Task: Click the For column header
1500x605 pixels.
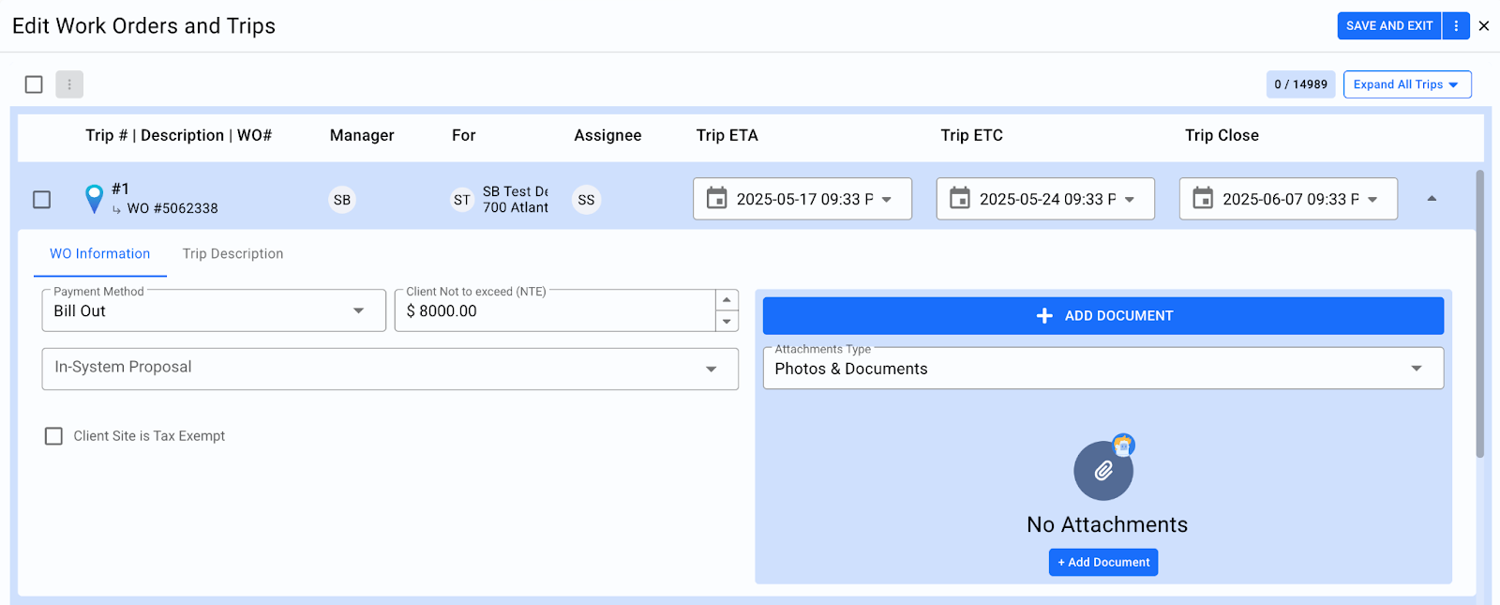Action: tap(463, 135)
